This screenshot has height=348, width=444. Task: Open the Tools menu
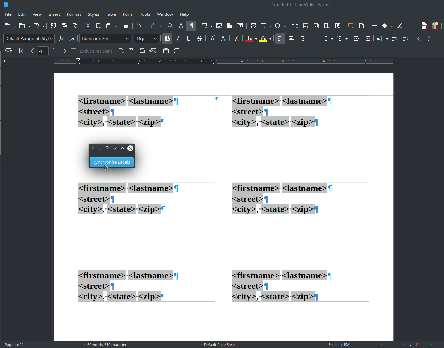point(145,14)
